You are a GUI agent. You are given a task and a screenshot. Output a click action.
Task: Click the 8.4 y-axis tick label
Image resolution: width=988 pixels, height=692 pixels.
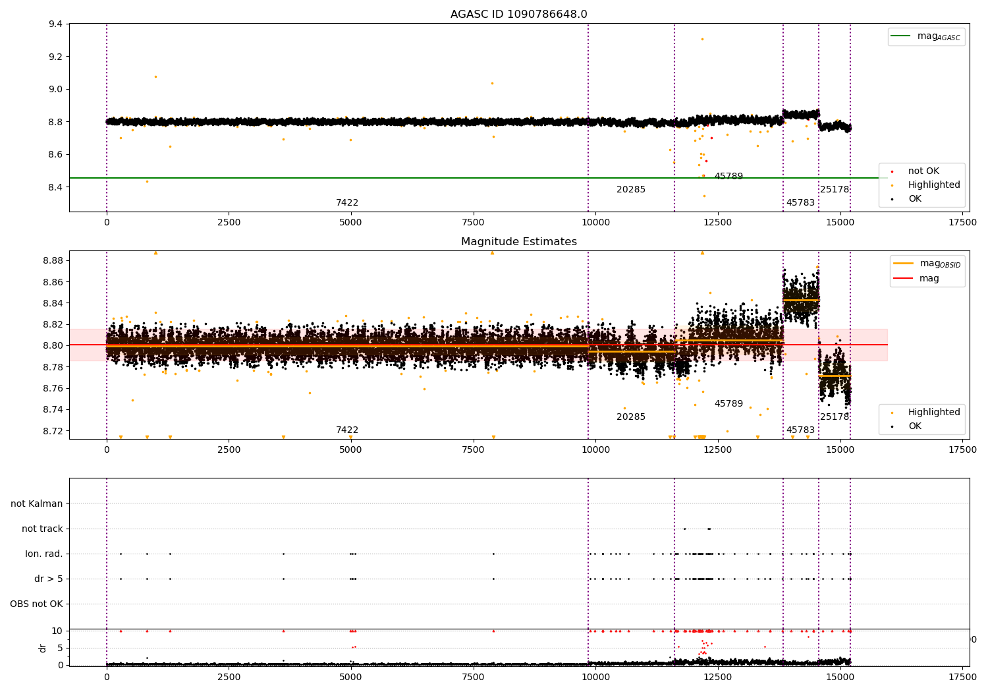tap(55, 187)
